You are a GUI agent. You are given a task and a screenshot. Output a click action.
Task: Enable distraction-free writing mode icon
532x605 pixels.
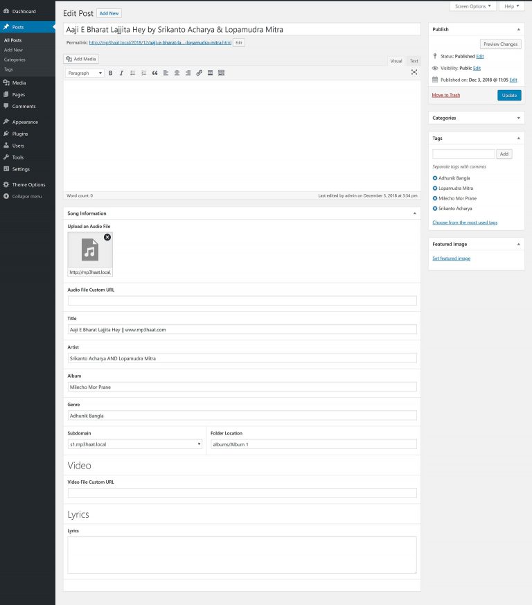tap(414, 72)
